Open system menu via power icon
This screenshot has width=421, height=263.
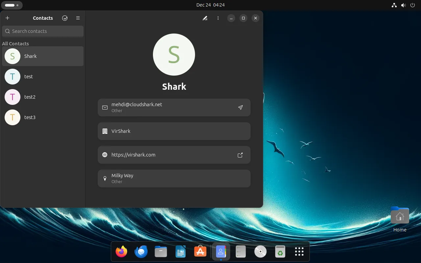pyautogui.click(x=413, y=5)
